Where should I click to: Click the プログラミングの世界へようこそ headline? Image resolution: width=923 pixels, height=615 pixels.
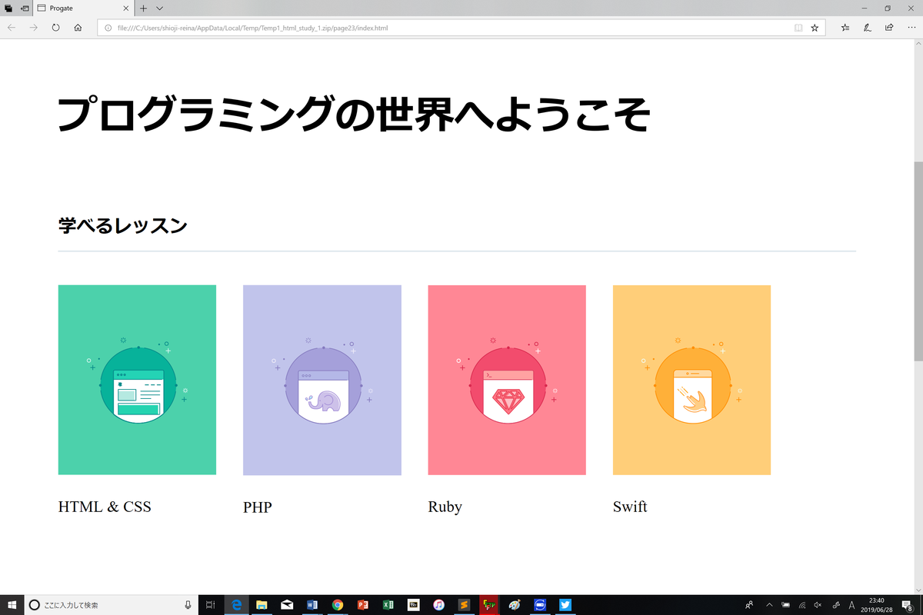click(355, 115)
